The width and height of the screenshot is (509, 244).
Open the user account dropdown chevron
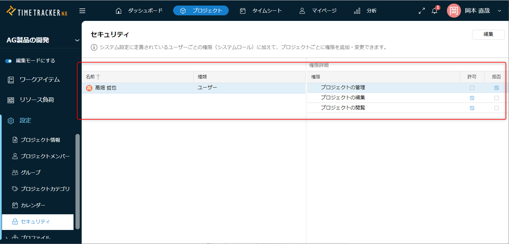499,11
